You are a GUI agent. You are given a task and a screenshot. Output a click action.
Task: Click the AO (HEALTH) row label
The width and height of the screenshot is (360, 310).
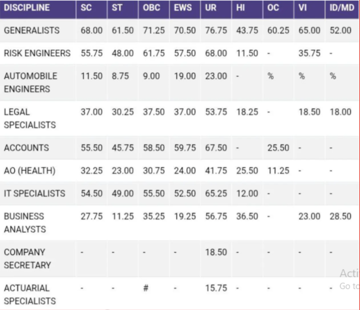(x=29, y=171)
